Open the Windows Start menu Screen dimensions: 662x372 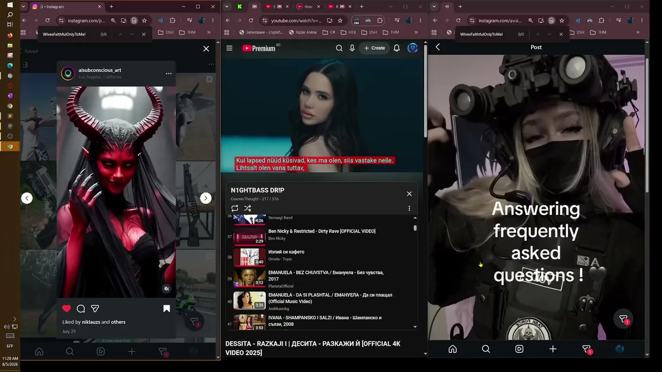tap(10, 5)
